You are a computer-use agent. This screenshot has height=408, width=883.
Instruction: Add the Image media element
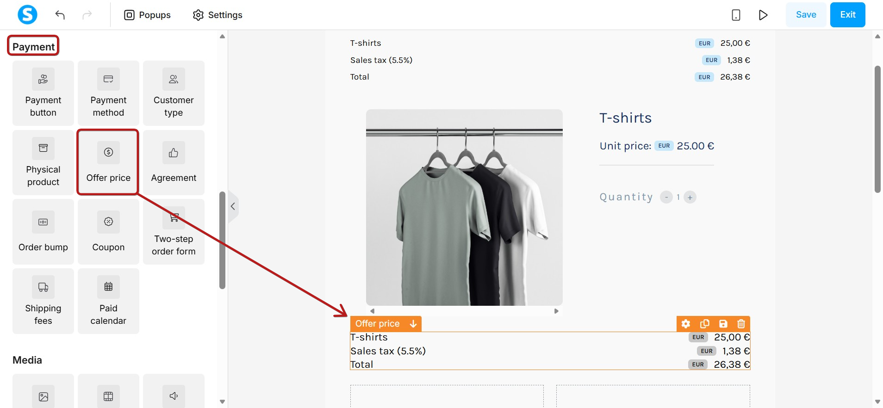coord(43,391)
